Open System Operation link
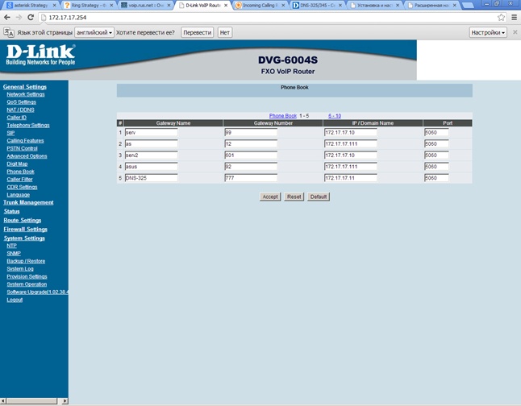This screenshot has height=406, width=521. point(27,284)
